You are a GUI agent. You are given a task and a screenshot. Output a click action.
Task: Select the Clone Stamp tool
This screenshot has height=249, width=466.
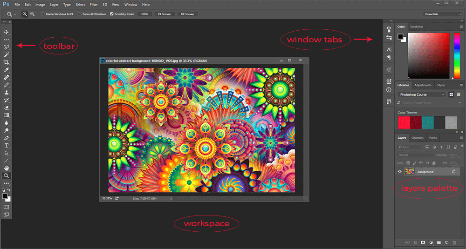click(6, 93)
